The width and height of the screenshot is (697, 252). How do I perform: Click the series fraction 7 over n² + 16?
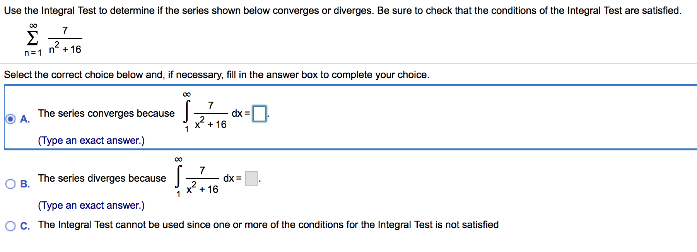[x=65, y=40]
